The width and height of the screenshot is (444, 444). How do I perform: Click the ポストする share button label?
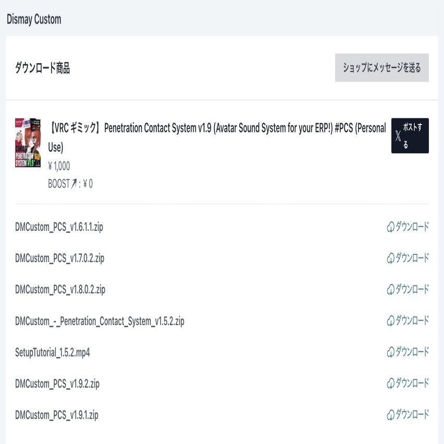pos(415,136)
